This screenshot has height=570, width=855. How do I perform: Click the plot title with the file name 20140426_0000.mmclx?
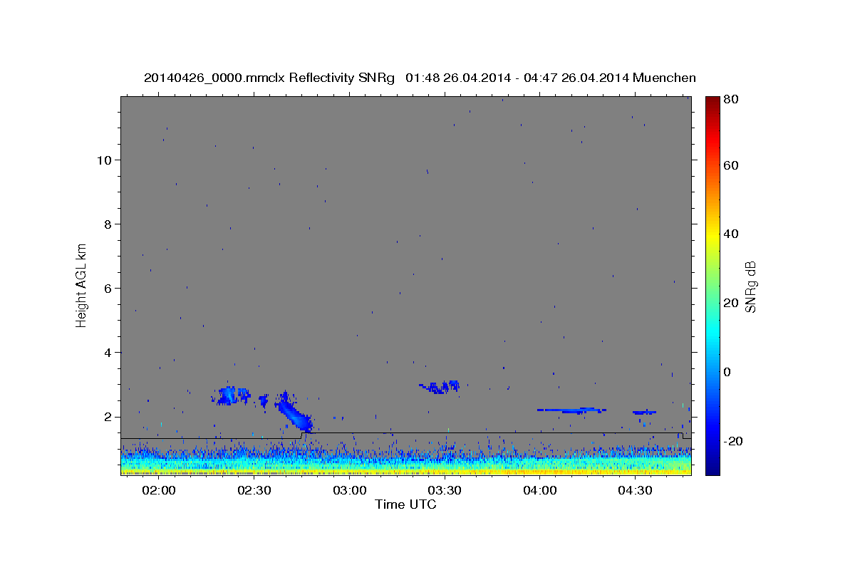tap(420, 78)
